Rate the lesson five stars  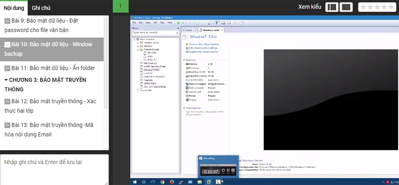click(x=391, y=7)
